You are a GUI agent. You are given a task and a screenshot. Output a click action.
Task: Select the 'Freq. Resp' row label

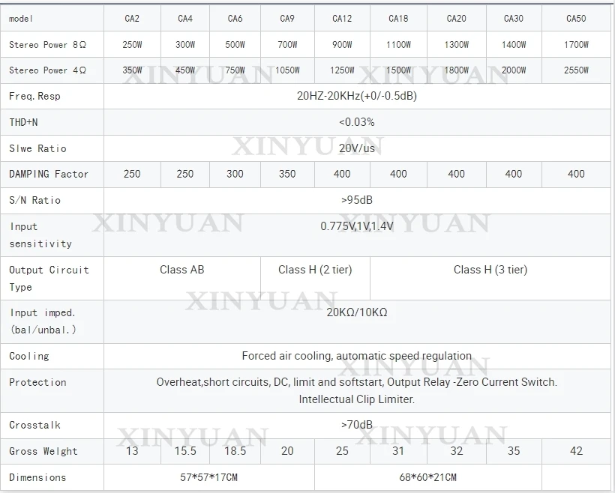(x=34, y=97)
